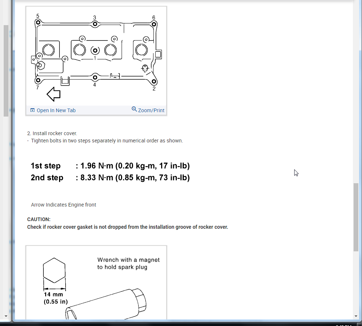The width and height of the screenshot is (362, 326).
Task: Click the 'Tighten bolts in two steps' instruction
Action: [107, 141]
